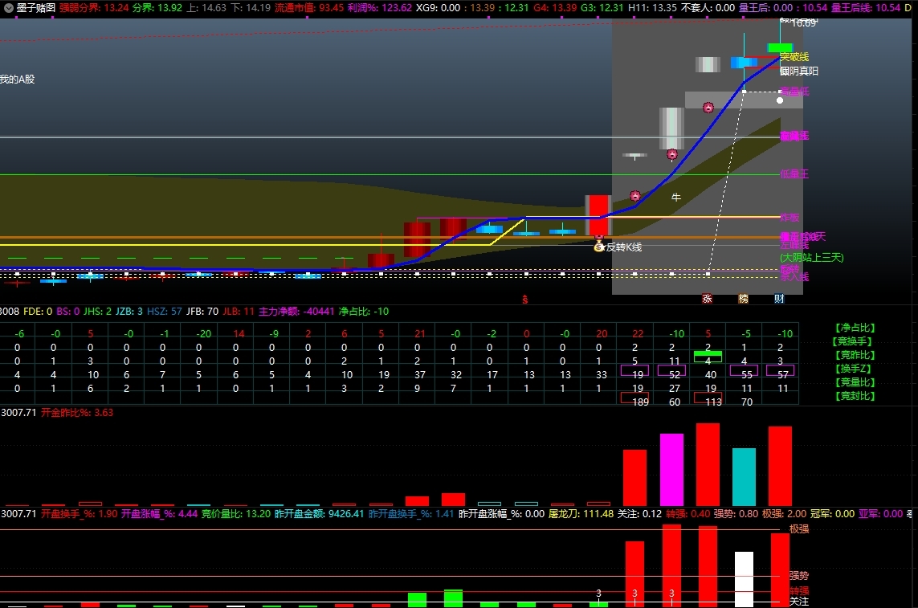
Task: Click the 16.69 price label
Action: coord(803,23)
